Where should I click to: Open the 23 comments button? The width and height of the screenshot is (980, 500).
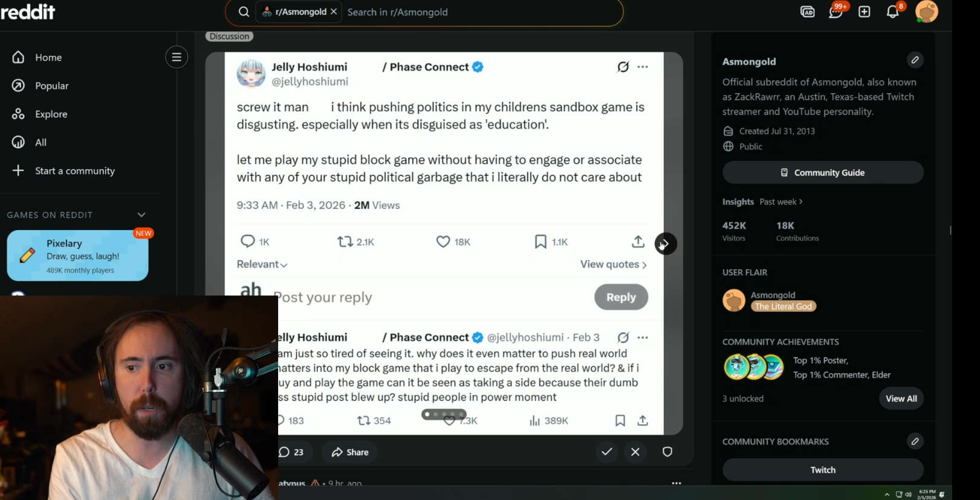tap(291, 452)
